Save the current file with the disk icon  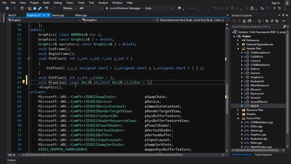point(35,8)
